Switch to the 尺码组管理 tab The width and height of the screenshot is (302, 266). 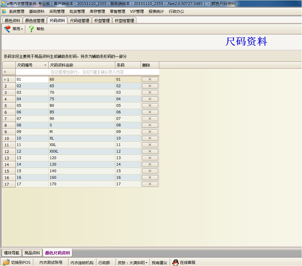[79, 20]
